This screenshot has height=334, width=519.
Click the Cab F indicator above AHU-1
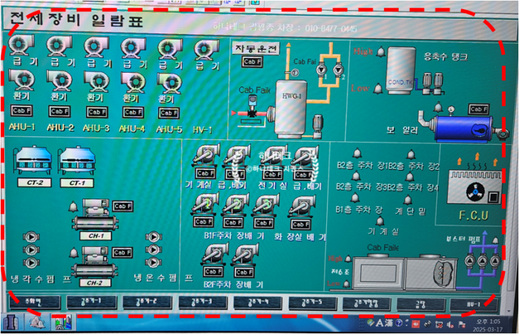click(x=22, y=111)
